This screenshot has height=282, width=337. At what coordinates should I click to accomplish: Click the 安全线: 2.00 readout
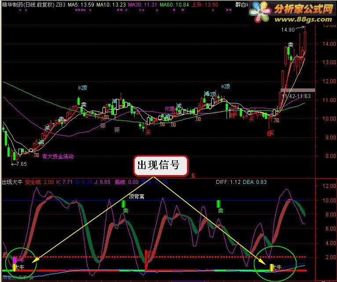(x=40, y=182)
